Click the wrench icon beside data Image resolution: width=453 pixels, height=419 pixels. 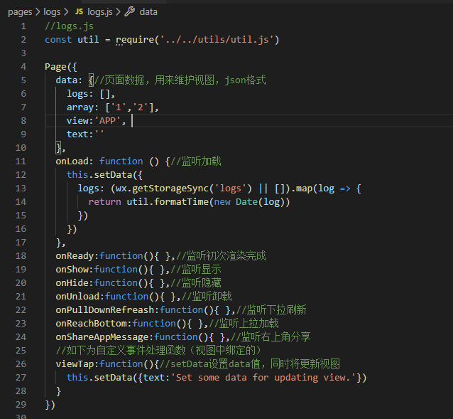[x=130, y=11]
